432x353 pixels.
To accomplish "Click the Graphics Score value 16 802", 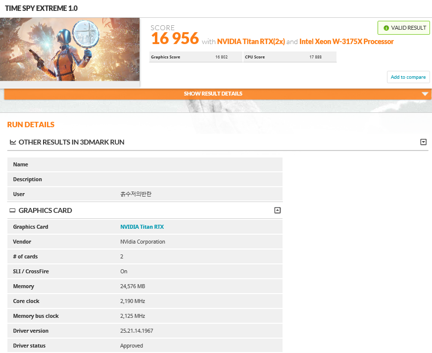I will coord(222,57).
